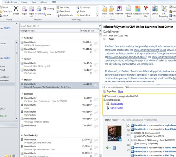Flag the MSCRM OP: Open Agreement email
Image resolution: width=176 pixels, height=157 pixels.
coord(97,43)
